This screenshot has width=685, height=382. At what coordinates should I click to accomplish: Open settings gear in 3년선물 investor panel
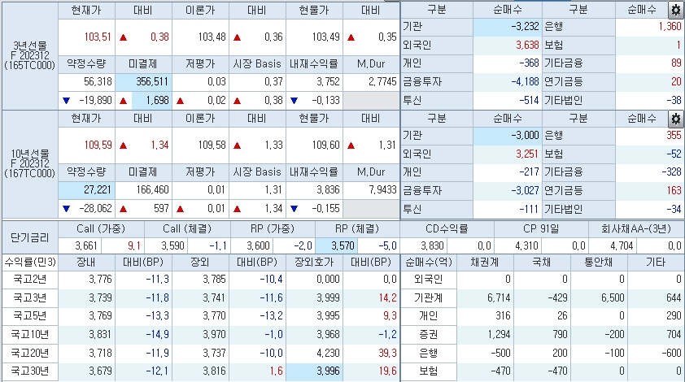click(x=674, y=11)
